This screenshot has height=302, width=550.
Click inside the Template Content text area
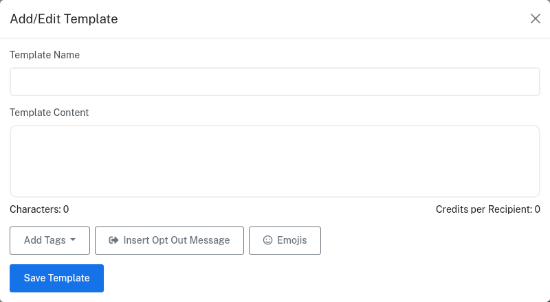pos(275,161)
